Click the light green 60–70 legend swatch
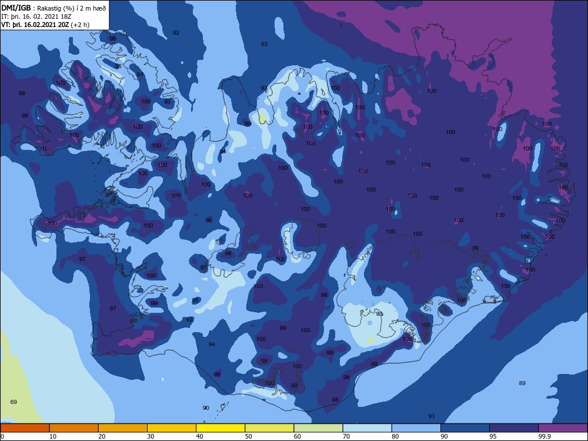 (318, 428)
